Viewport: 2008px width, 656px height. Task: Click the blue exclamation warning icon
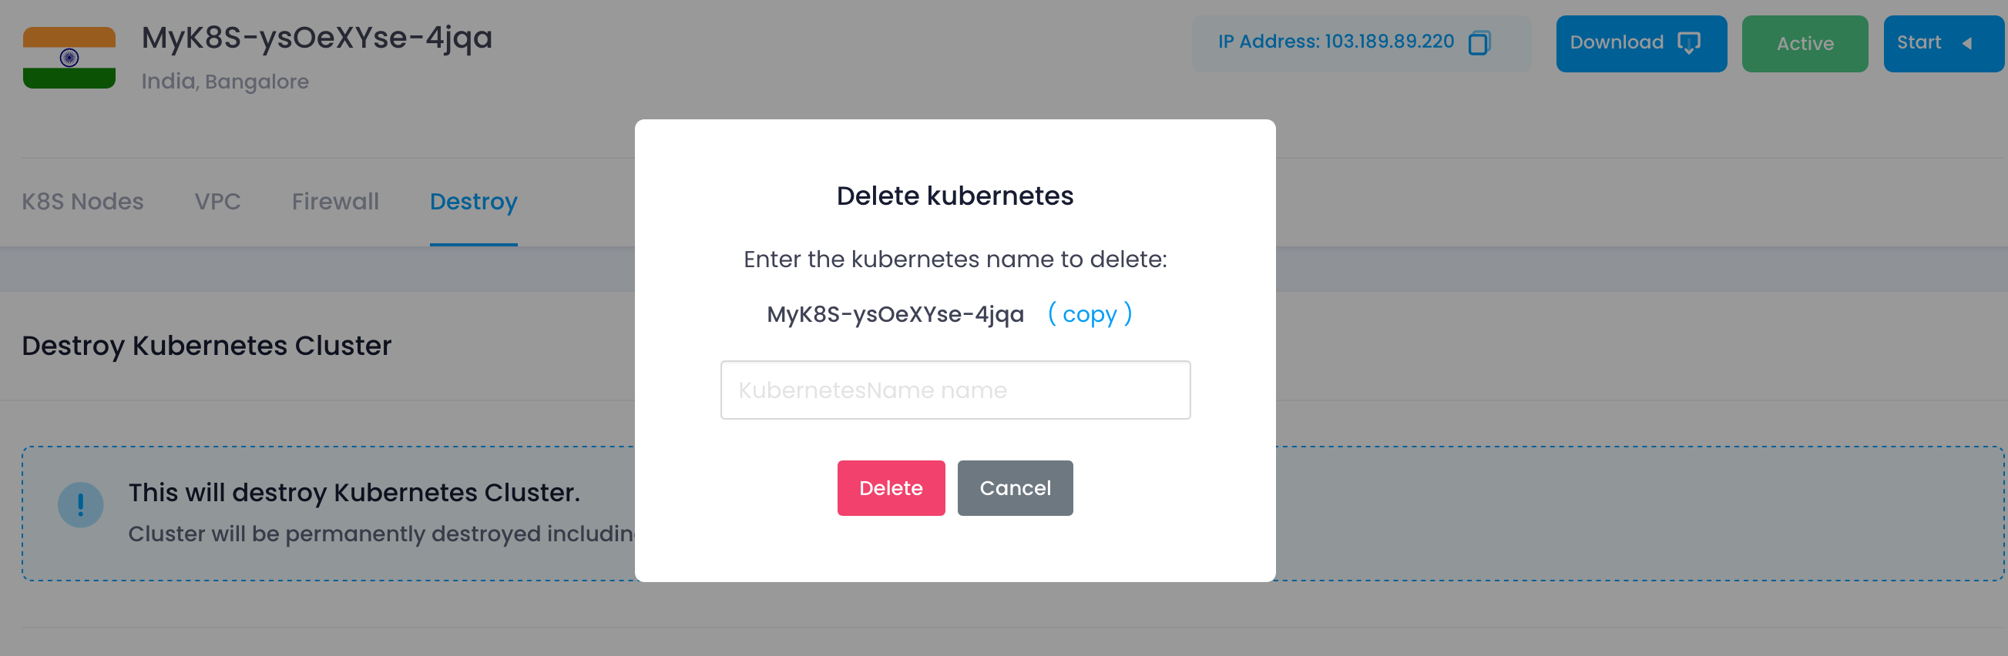(x=80, y=505)
